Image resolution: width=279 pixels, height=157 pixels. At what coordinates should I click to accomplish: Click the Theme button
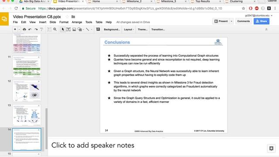(143, 30)
